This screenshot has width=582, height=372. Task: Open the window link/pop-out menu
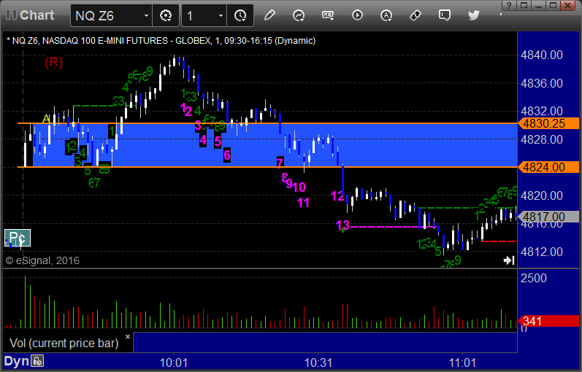(524, 5)
